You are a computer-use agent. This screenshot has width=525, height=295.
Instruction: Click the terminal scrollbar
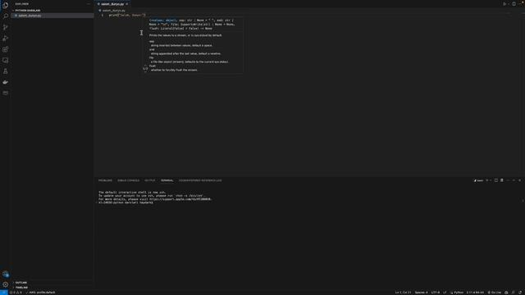coord(523,201)
